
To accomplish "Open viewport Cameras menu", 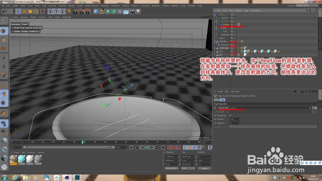I will [24, 17].
